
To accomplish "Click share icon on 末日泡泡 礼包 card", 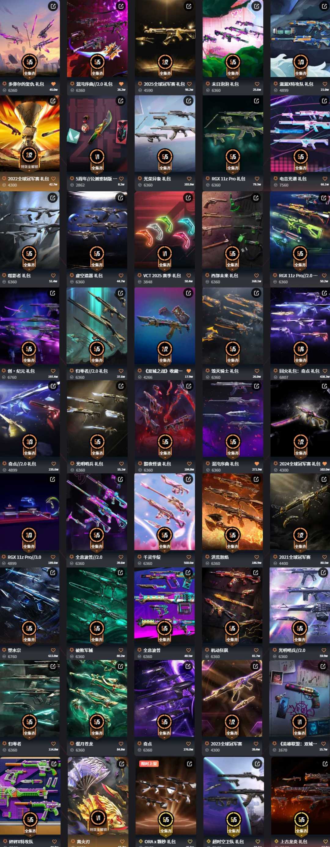I will point(257,6).
